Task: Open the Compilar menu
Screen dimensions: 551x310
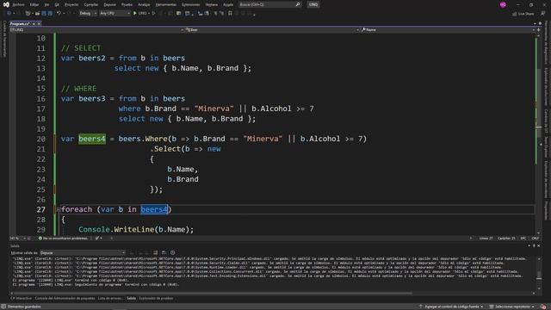Action: [91, 4]
